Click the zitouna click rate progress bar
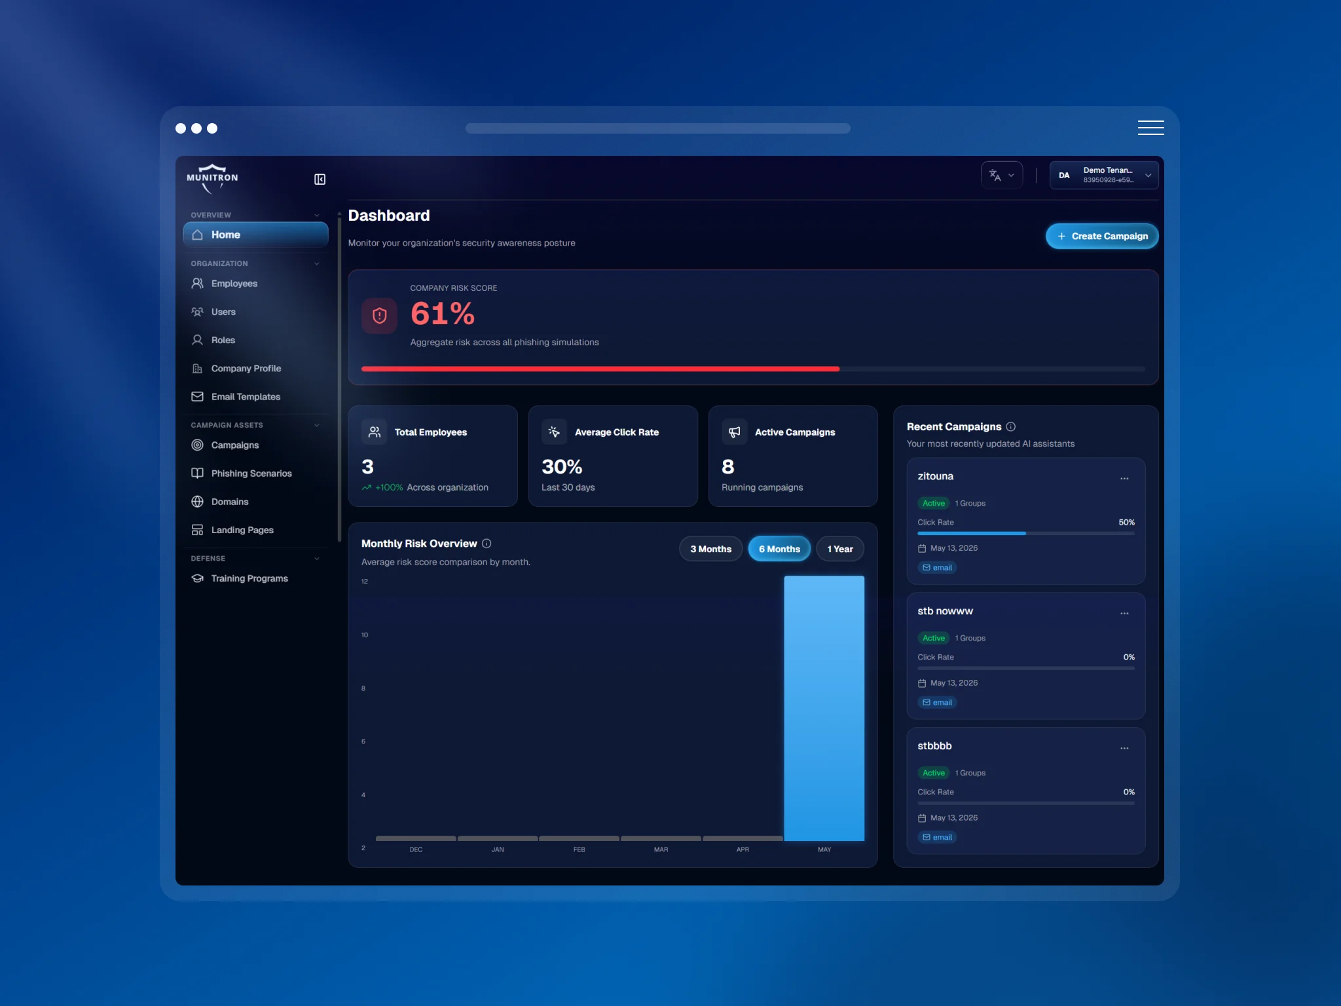This screenshot has width=1341, height=1006. tap(1026, 534)
